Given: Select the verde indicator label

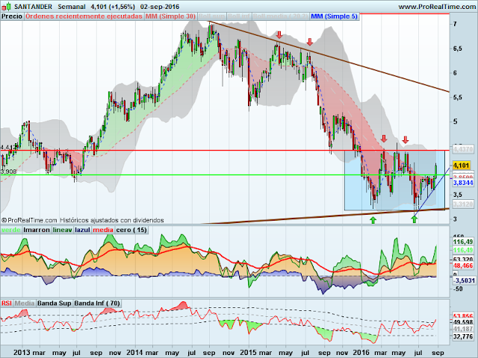Looking at the screenshot, I should 11,230.
